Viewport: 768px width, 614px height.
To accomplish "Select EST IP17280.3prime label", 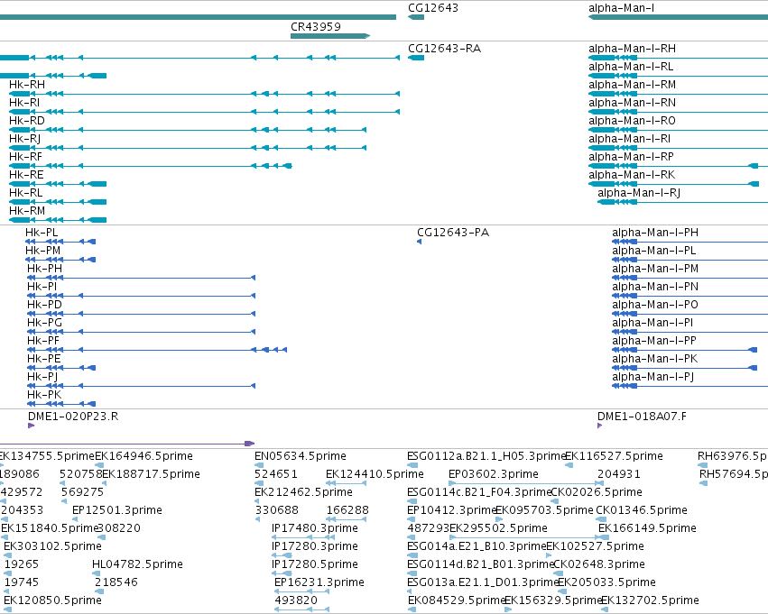I will click(x=315, y=547).
